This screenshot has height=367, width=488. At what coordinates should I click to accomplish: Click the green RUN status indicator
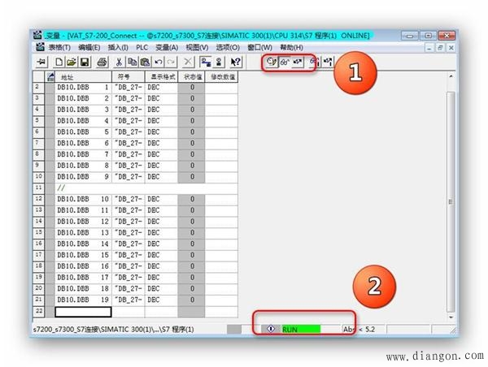(x=301, y=329)
